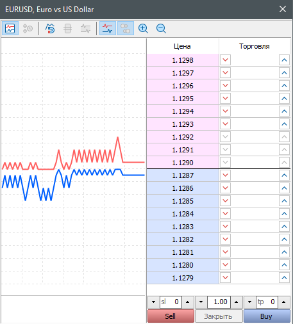
Task: Toggle the volume circles display button
Action: coord(126,28)
